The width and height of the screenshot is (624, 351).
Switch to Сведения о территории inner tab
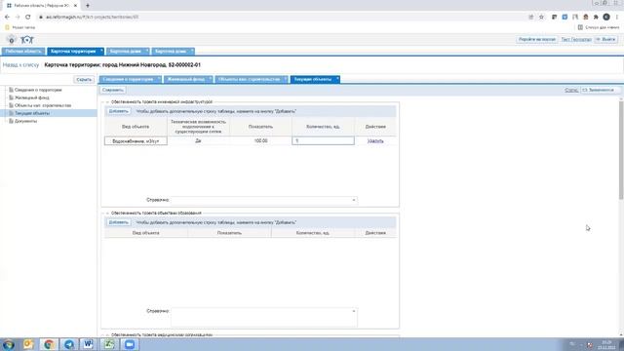click(128, 79)
